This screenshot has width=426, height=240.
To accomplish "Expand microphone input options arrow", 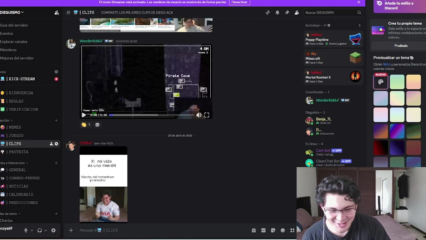I will click(x=32, y=230).
